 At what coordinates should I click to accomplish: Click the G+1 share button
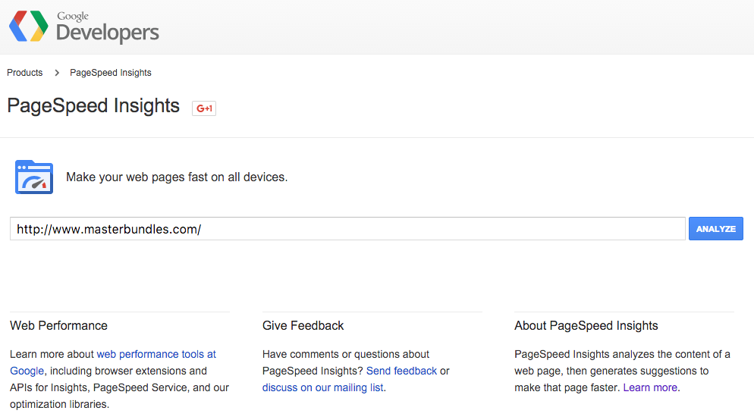click(x=204, y=108)
